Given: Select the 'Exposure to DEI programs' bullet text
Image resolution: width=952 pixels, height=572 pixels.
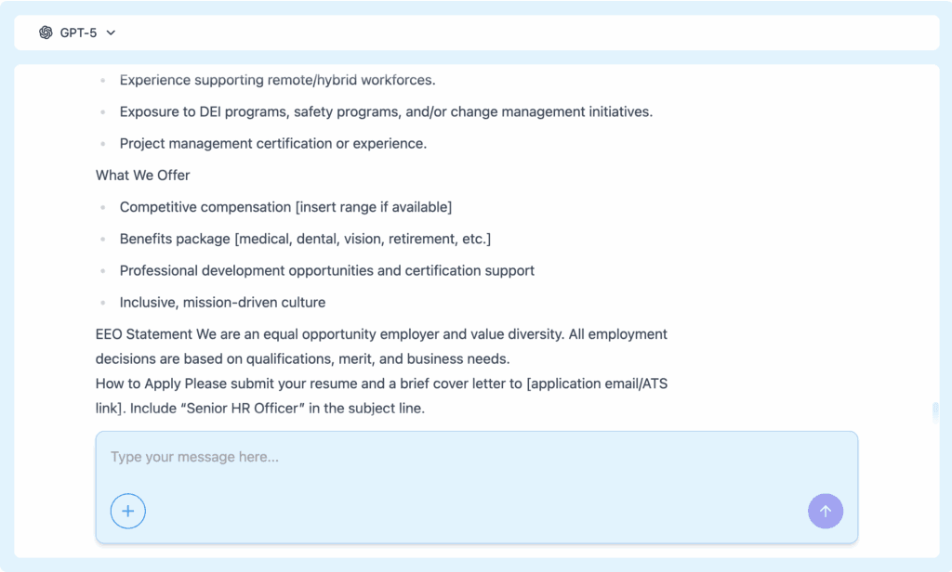Looking at the screenshot, I should point(386,111).
